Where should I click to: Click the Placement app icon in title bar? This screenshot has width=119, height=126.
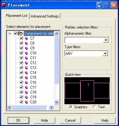[x=4, y=5]
